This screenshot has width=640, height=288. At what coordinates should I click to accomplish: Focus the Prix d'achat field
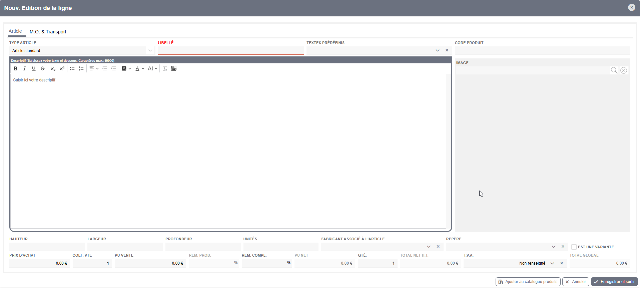coord(39,263)
